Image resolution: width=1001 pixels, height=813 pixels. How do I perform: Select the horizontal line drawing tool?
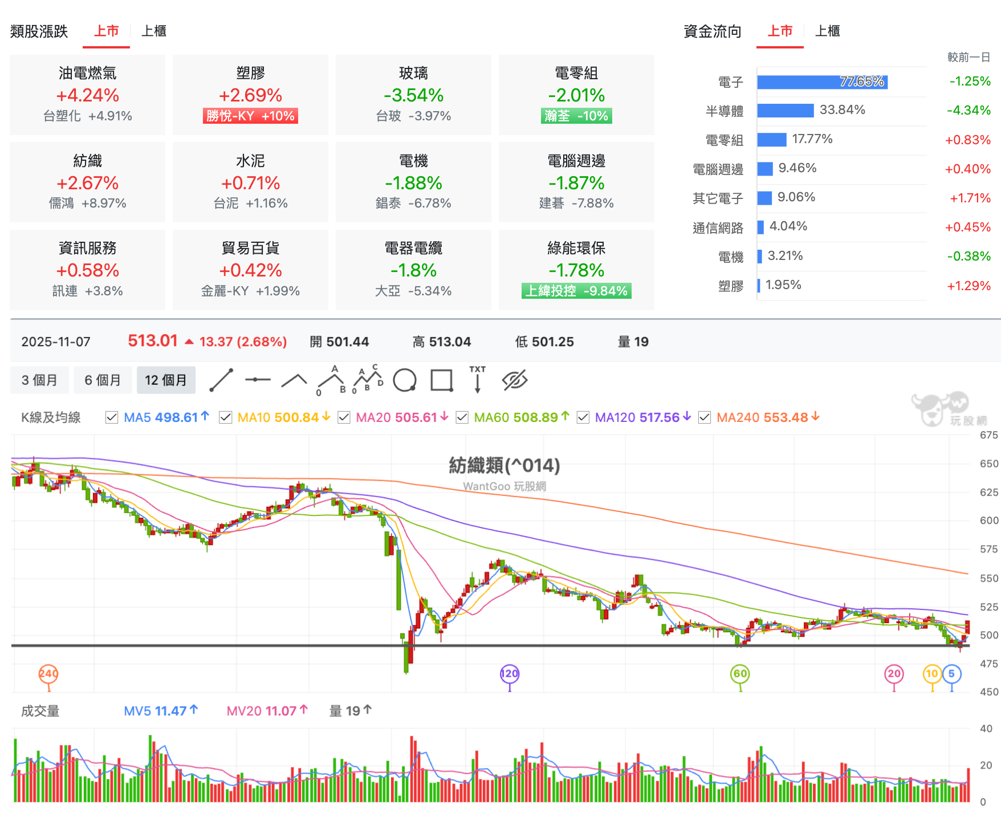[258, 380]
